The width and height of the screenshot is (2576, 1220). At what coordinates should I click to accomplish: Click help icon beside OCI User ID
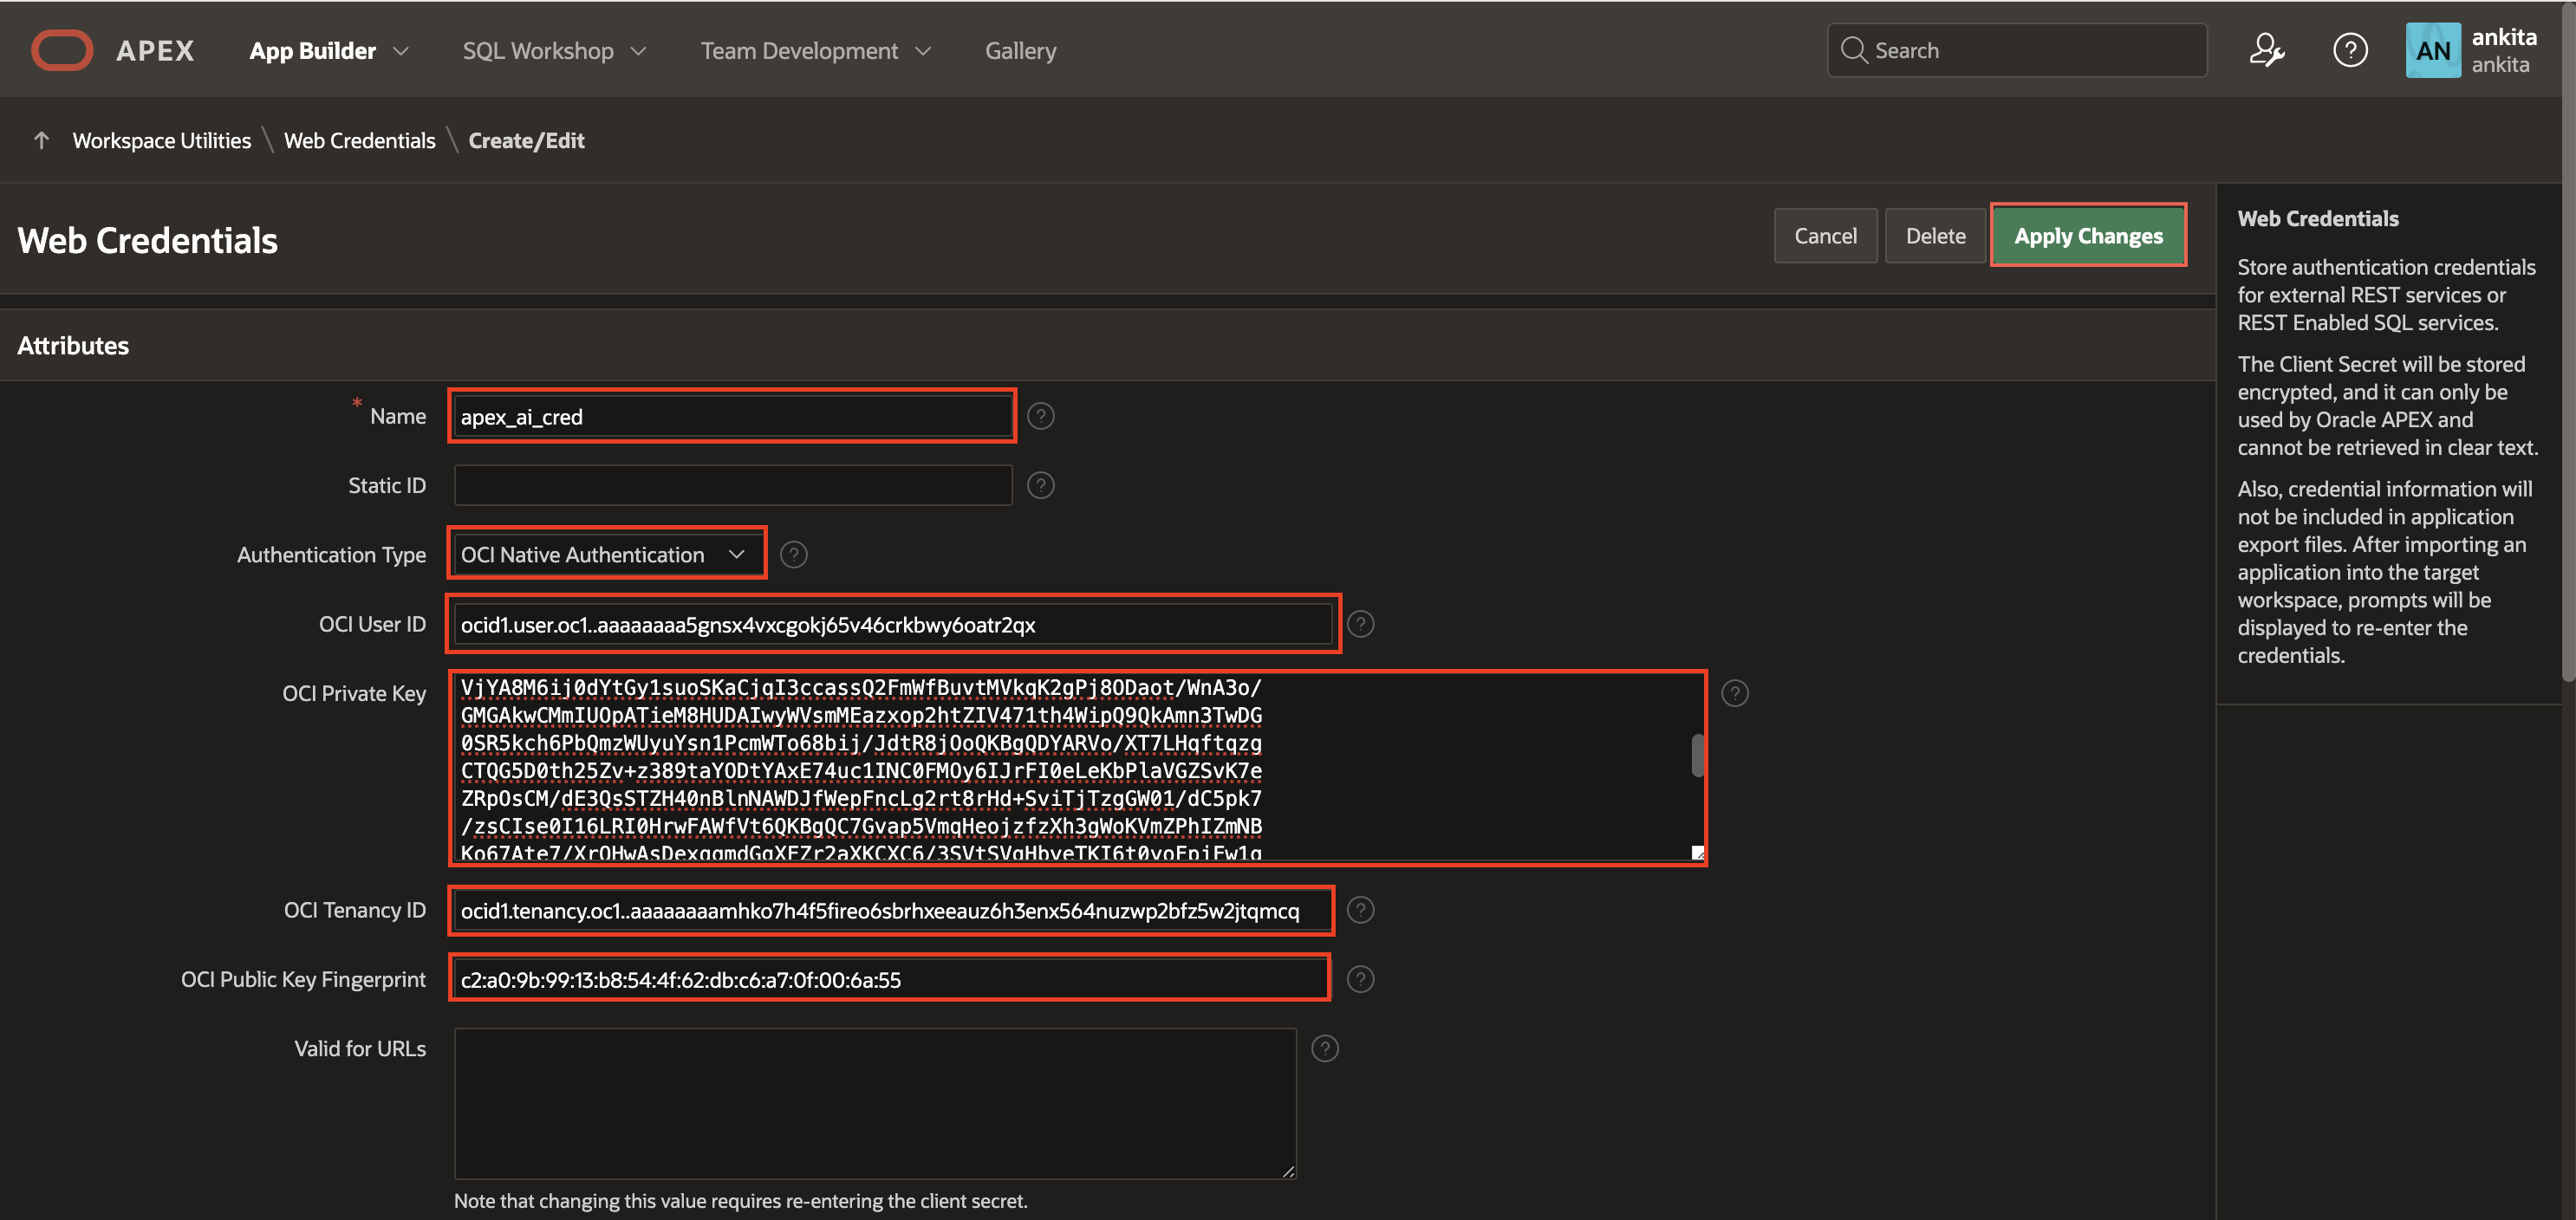coord(1360,624)
